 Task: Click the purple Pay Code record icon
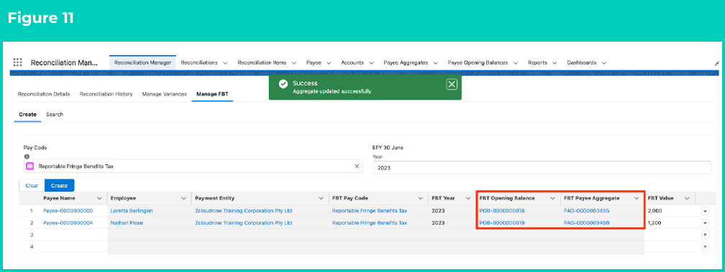tap(29, 167)
